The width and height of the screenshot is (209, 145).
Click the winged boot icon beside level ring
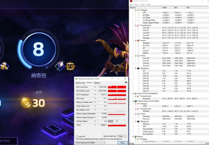[60, 66]
